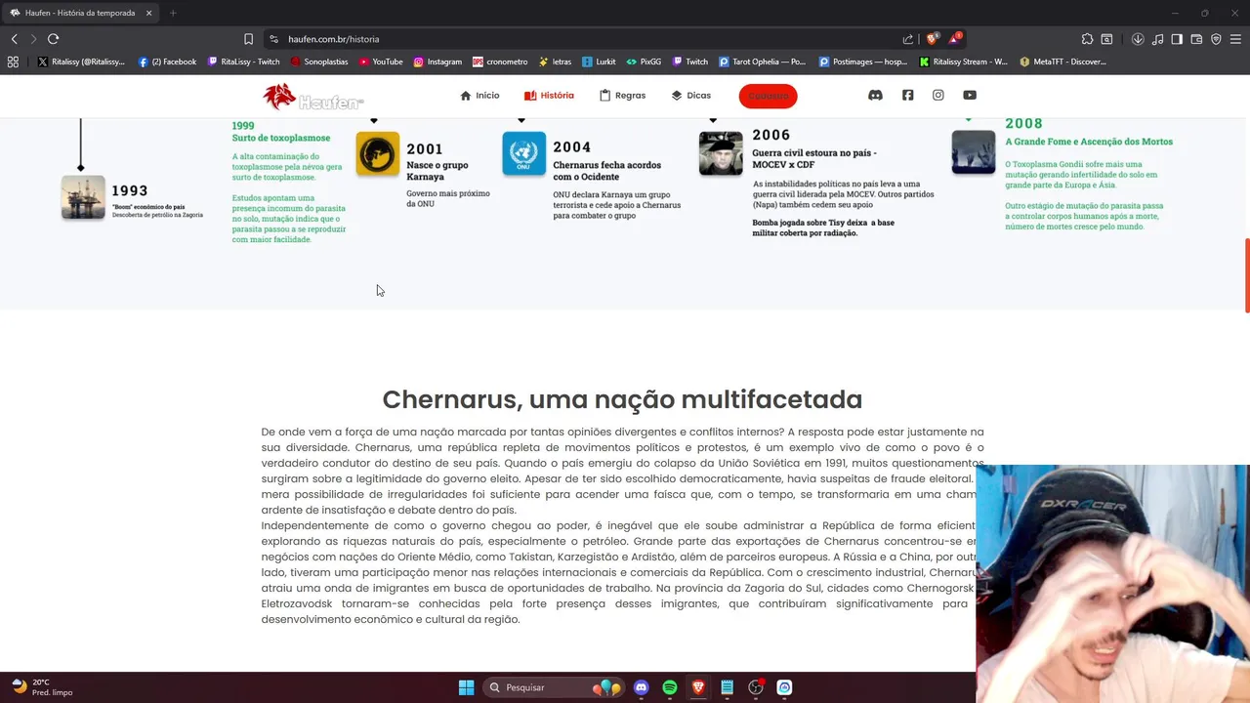
Task: Open a new browser tab
Action: tap(173, 13)
